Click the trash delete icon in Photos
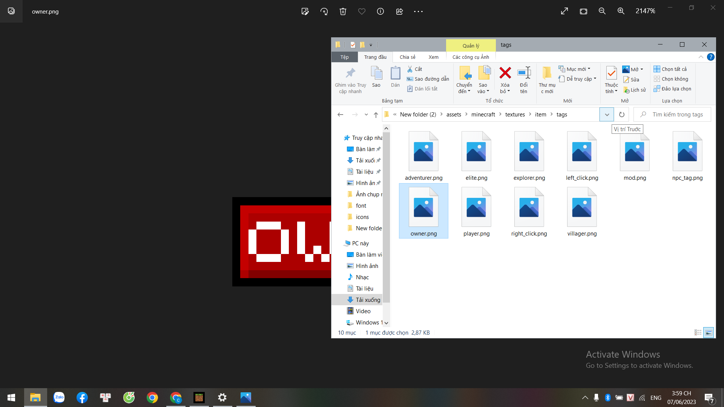Screen dimensions: 724x407 343,11
